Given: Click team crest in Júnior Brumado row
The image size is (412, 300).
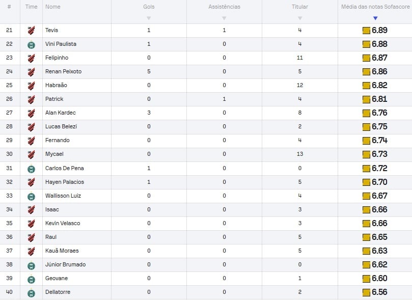Looking at the screenshot, I should (x=31, y=265).
